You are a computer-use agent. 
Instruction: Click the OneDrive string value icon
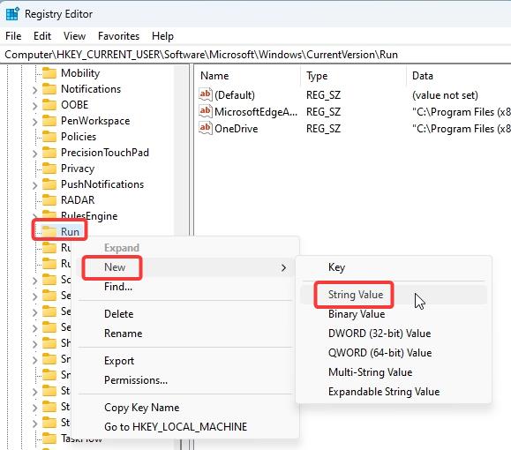pyautogui.click(x=206, y=129)
